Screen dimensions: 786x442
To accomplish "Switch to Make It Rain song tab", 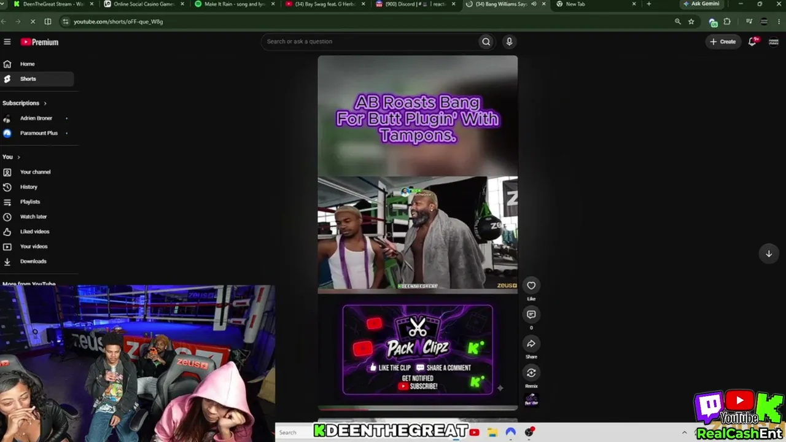I will coord(234,4).
